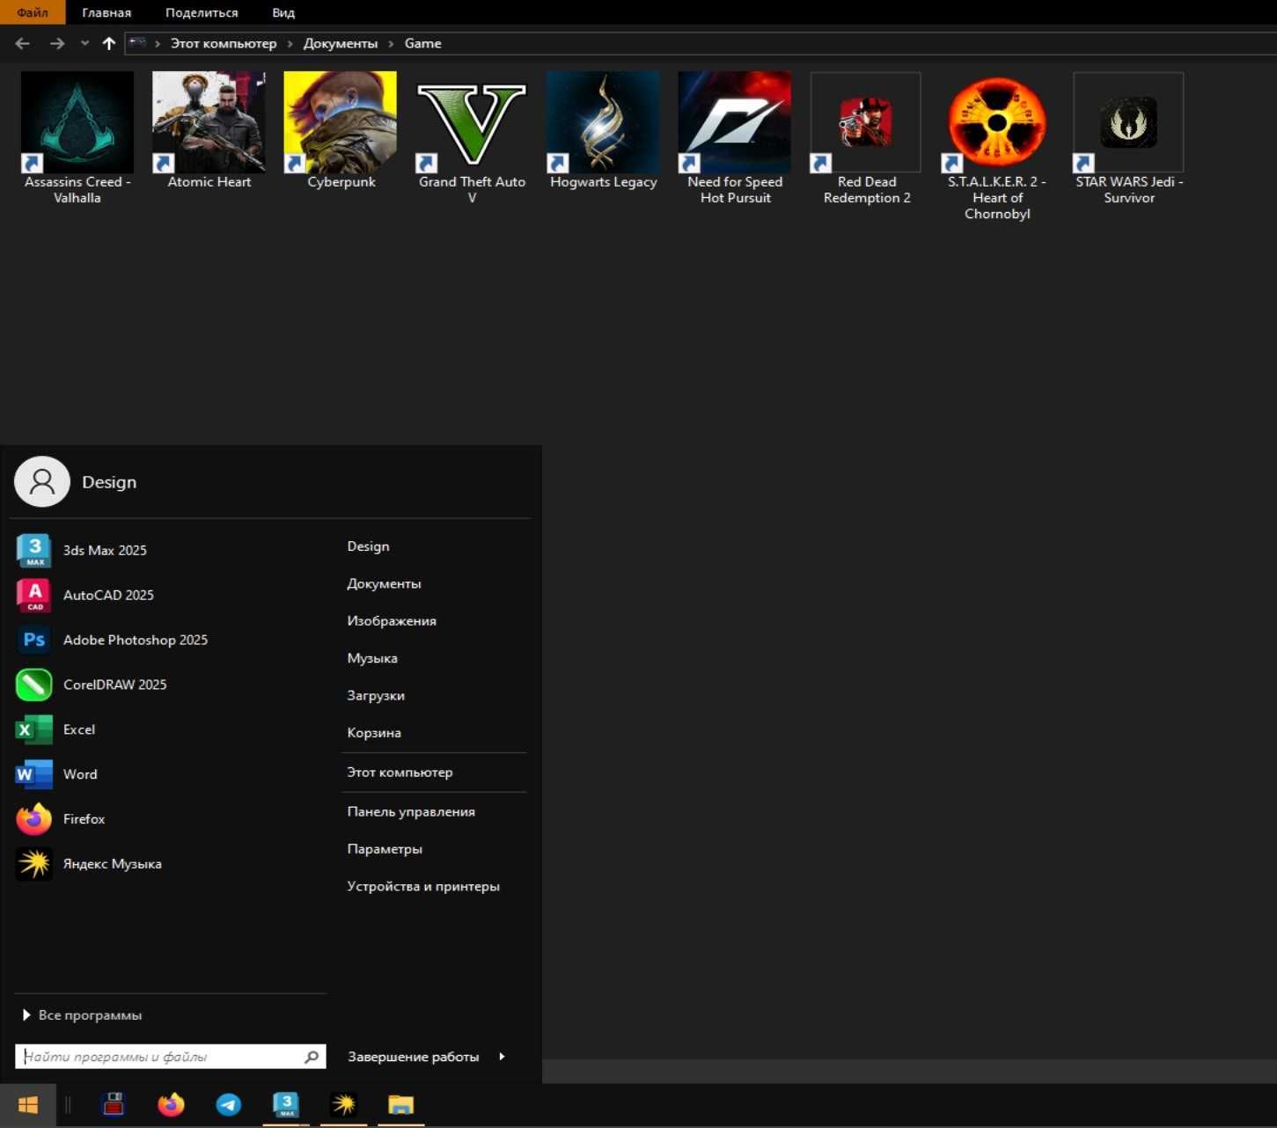This screenshot has height=1128, width=1277.
Task: Go up one folder level in Explorer
Action: (109, 43)
